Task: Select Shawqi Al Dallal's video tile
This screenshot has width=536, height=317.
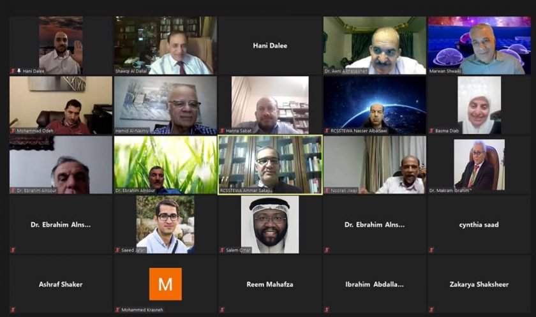Action: coord(165,45)
